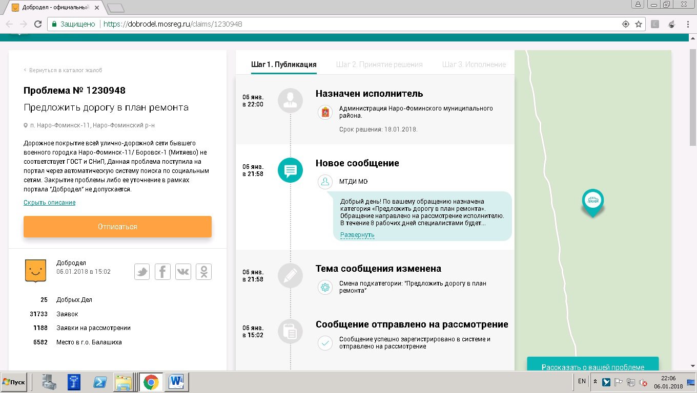This screenshot has width=697, height=393.
Task: Click the Назначен исполнитель person icon
Action: tap(291, 100)
